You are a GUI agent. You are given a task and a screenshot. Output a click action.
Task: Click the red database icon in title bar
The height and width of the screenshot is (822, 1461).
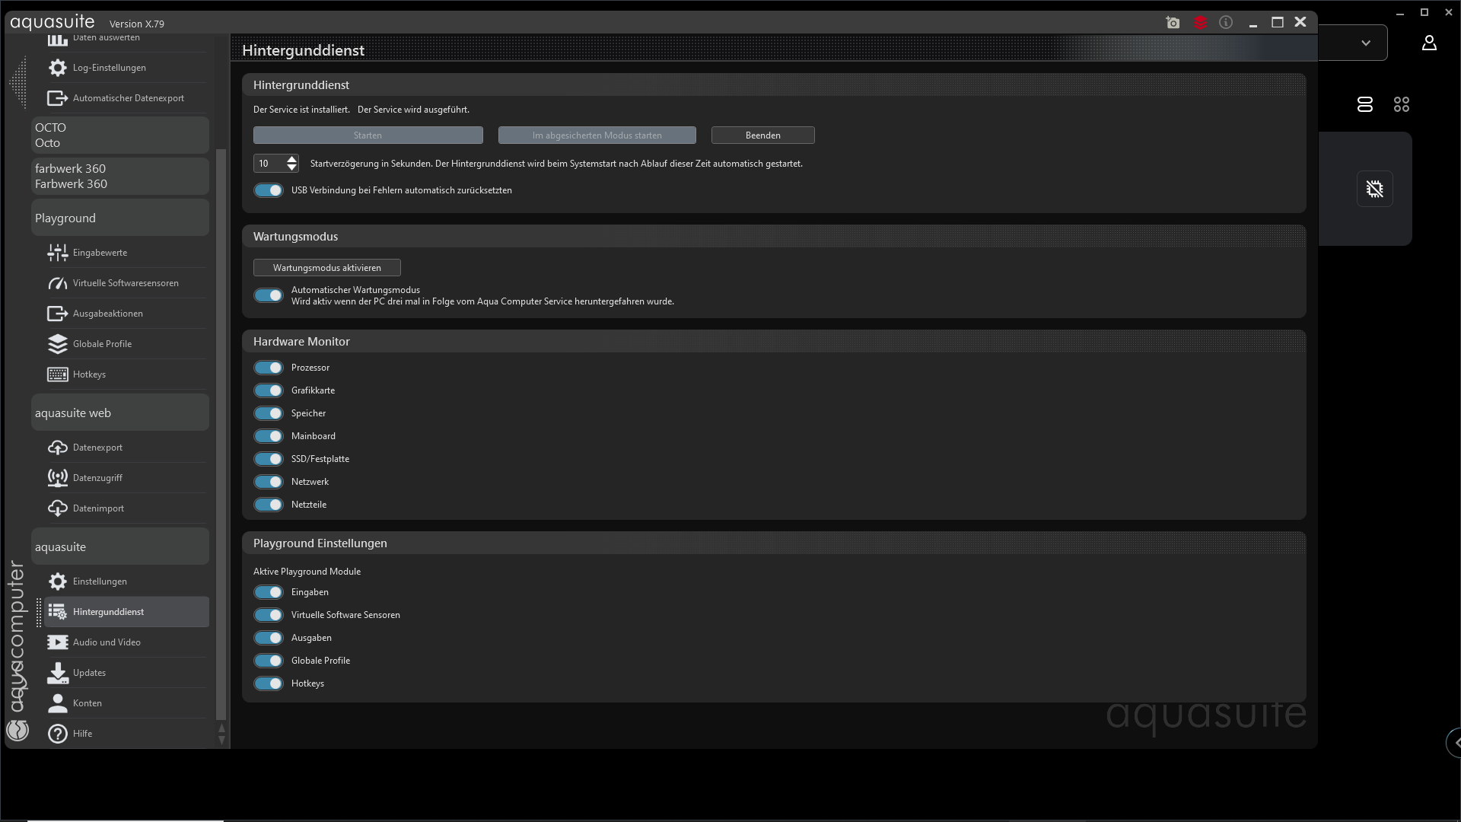point(1200,23)
